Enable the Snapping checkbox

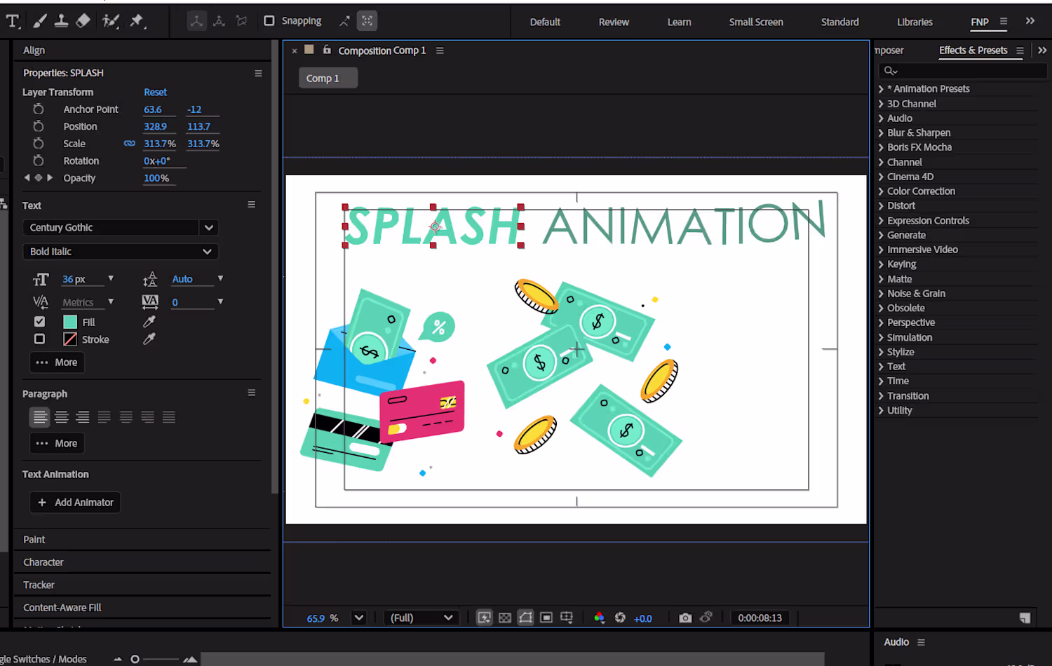tap(269, 21)
